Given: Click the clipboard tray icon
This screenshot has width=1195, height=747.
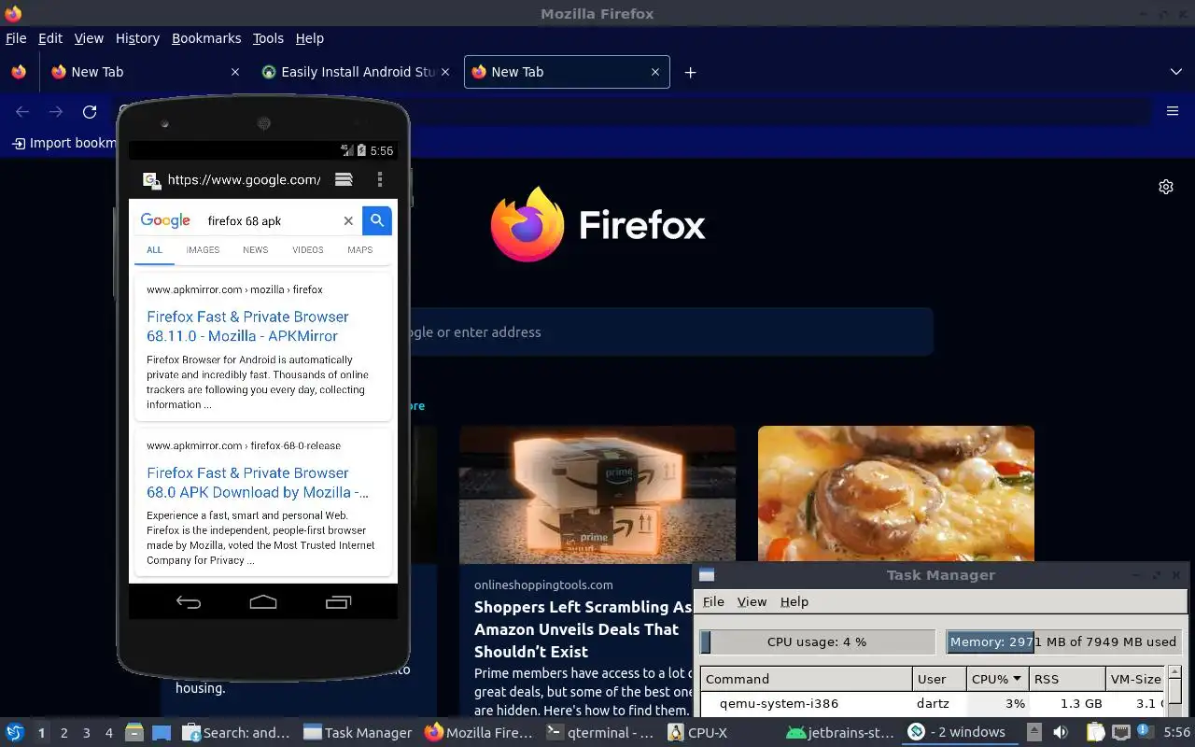Looking at the screenshot, I should point(1095,733).
